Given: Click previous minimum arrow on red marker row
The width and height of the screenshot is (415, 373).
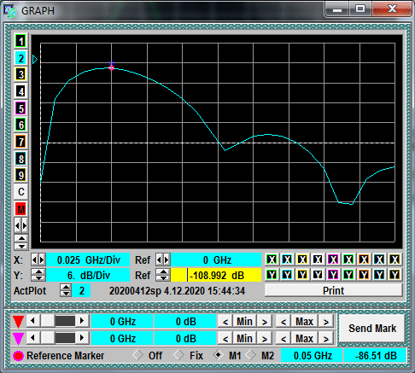Looking at the screenshot, I should pos(225,322).
